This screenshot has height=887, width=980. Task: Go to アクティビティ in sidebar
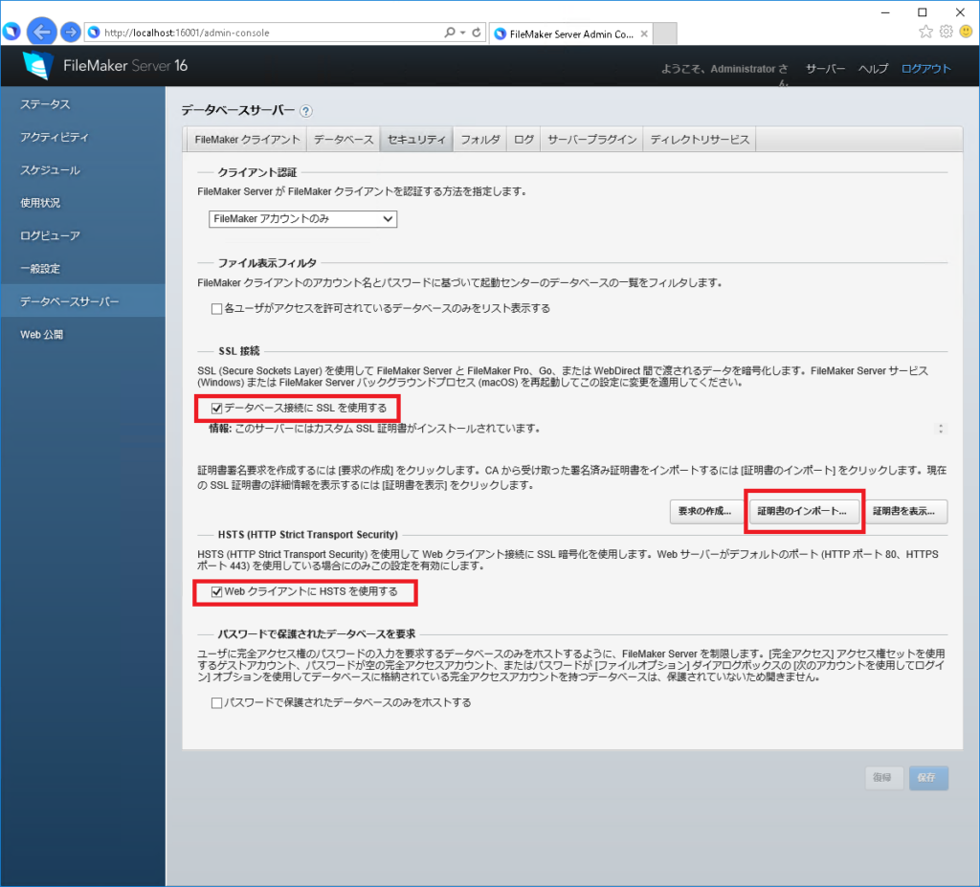point(82,137)
